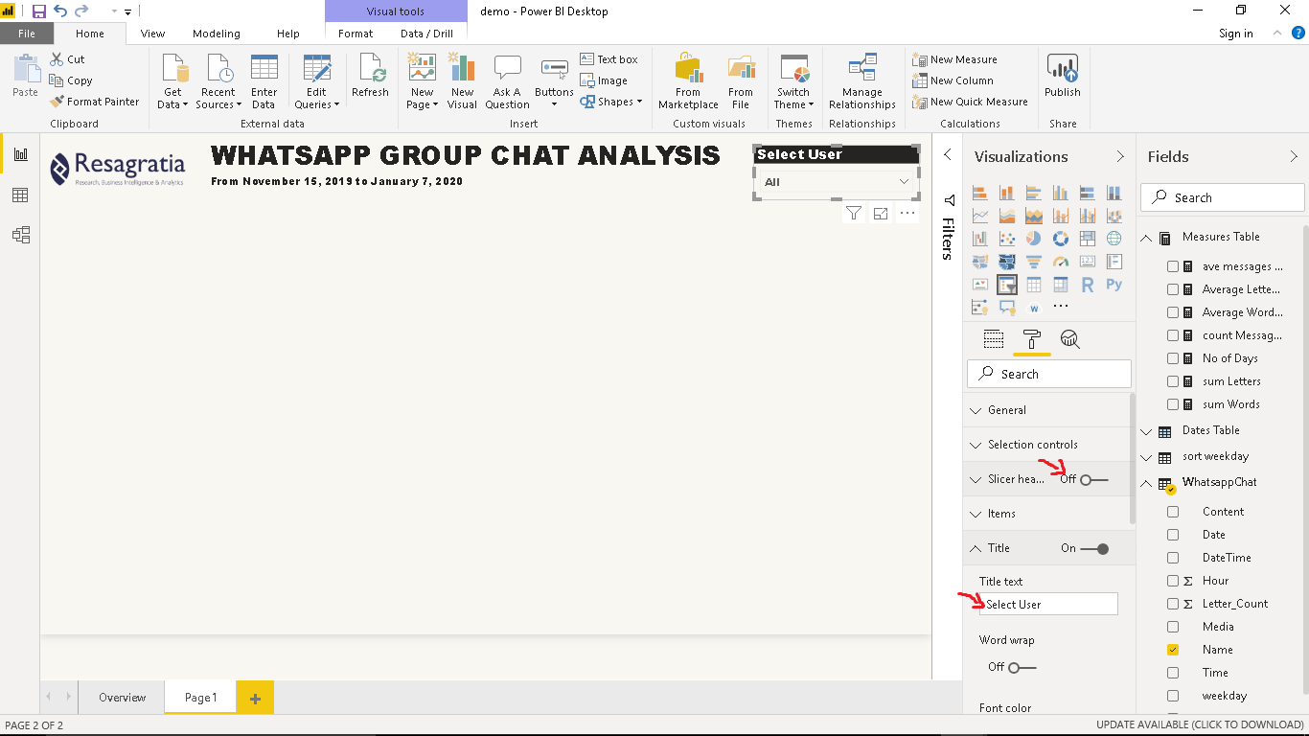The image size is (1309, 736).
Task: Select the Scatter chart visualization
Action: pyautogui.click(x=1006, y=239)
